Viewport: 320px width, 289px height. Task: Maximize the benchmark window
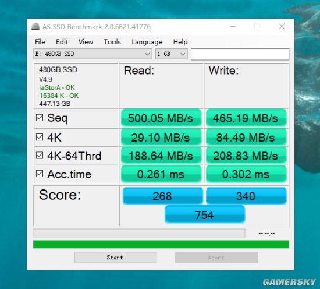257,26
